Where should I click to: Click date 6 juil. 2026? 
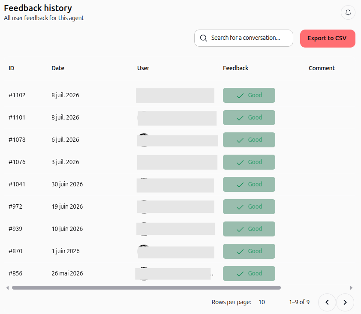point(65,140)
